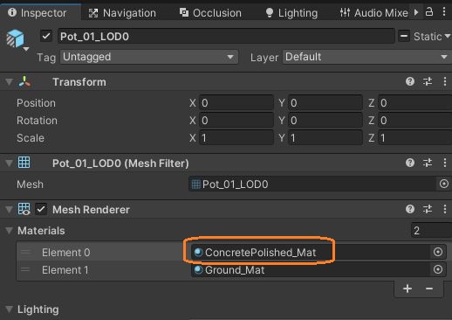
Task: Click the Position Y field
Action: [325, 103]
